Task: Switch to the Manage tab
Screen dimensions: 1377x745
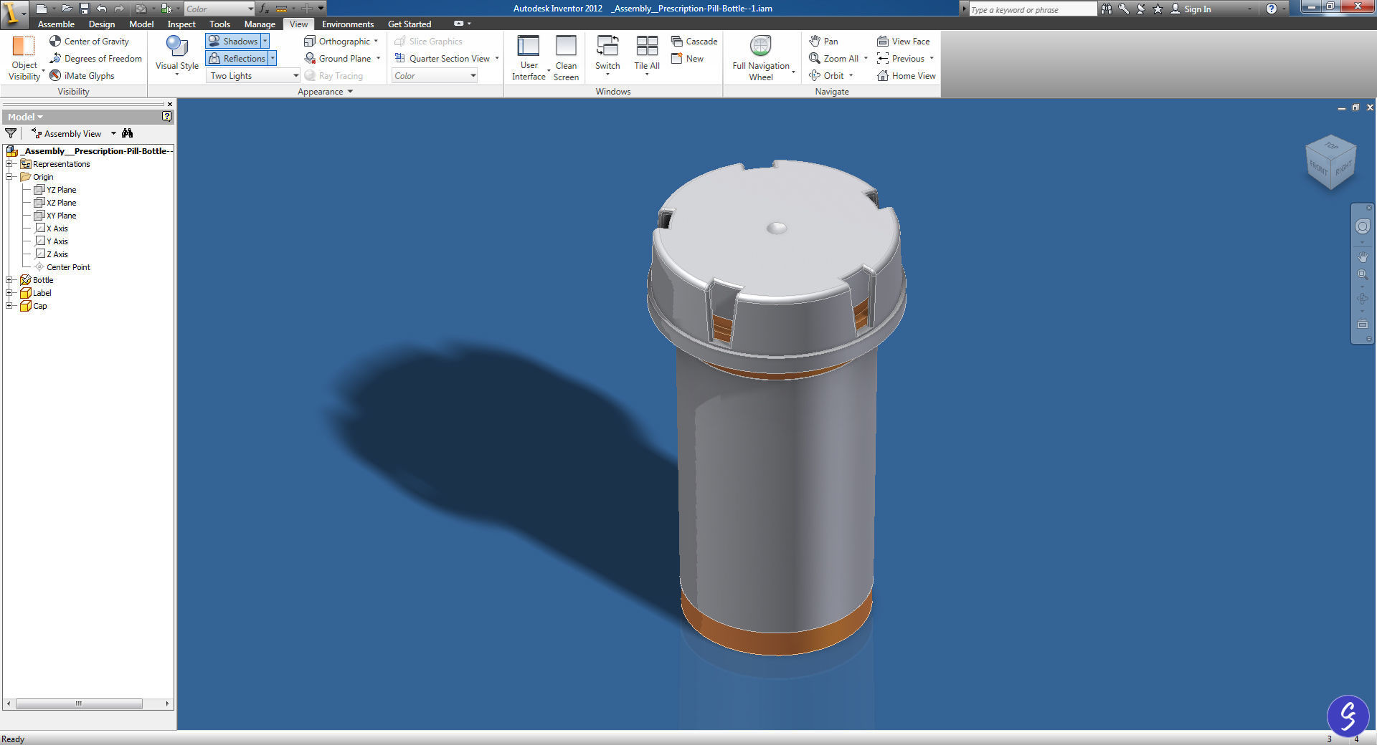Action: pyautogui.click(x=260, y=24)
